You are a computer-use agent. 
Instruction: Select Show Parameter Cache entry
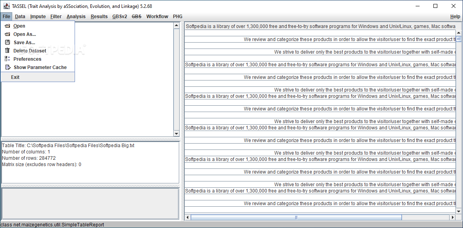[x=38, y=67]
